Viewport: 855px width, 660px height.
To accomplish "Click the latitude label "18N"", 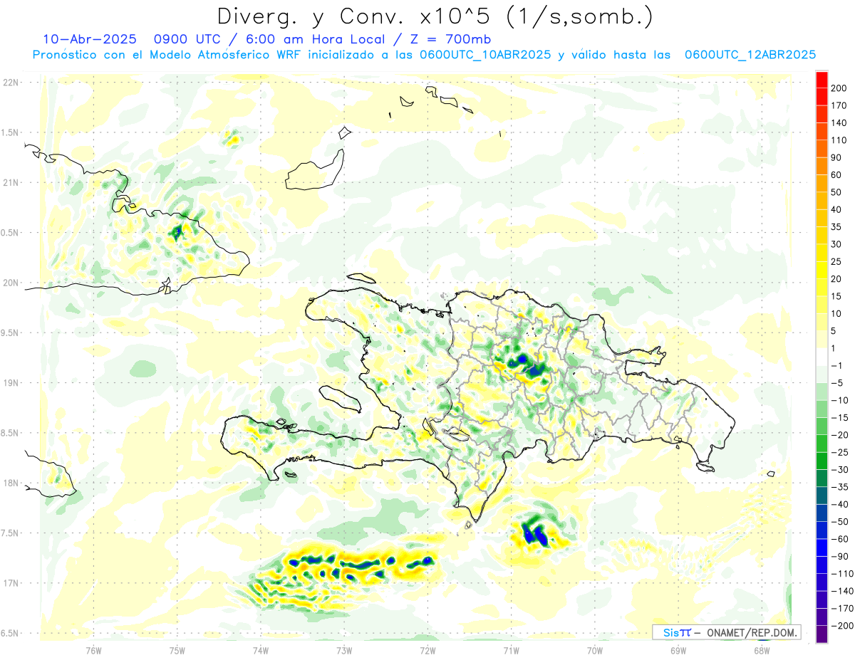I will (9, 483).
